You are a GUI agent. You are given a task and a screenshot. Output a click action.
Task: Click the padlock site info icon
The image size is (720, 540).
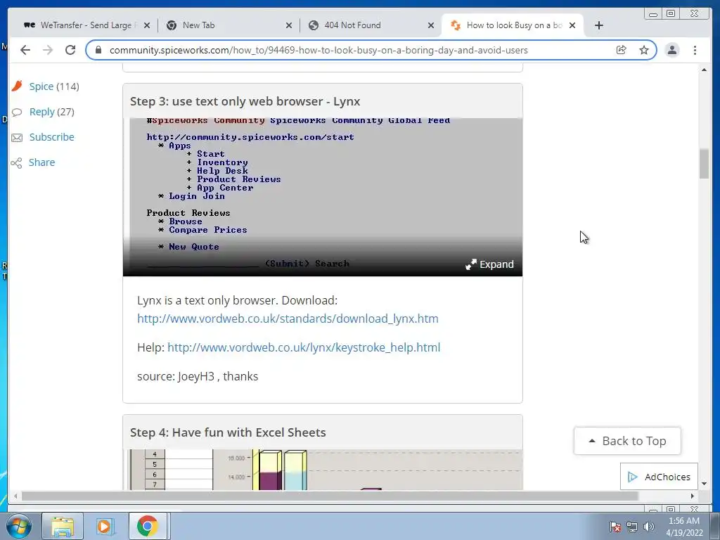point(98,50)
